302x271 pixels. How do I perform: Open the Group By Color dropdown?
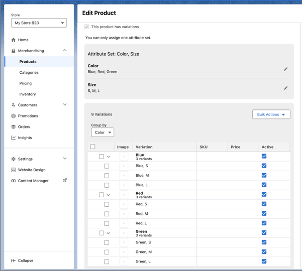[x=103, y=132]
